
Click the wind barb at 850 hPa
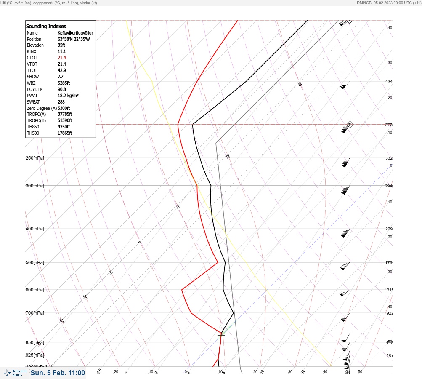click(345, 347)
